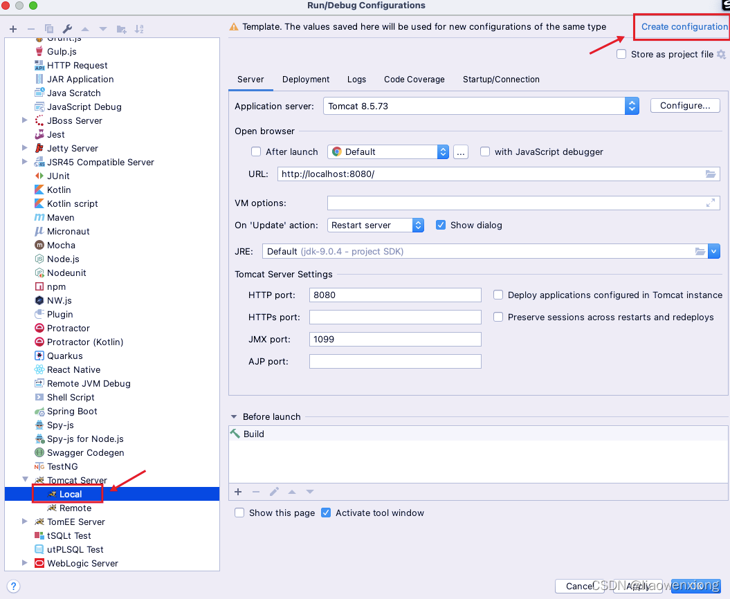Expand the Jetty Server node

[25, 148]
